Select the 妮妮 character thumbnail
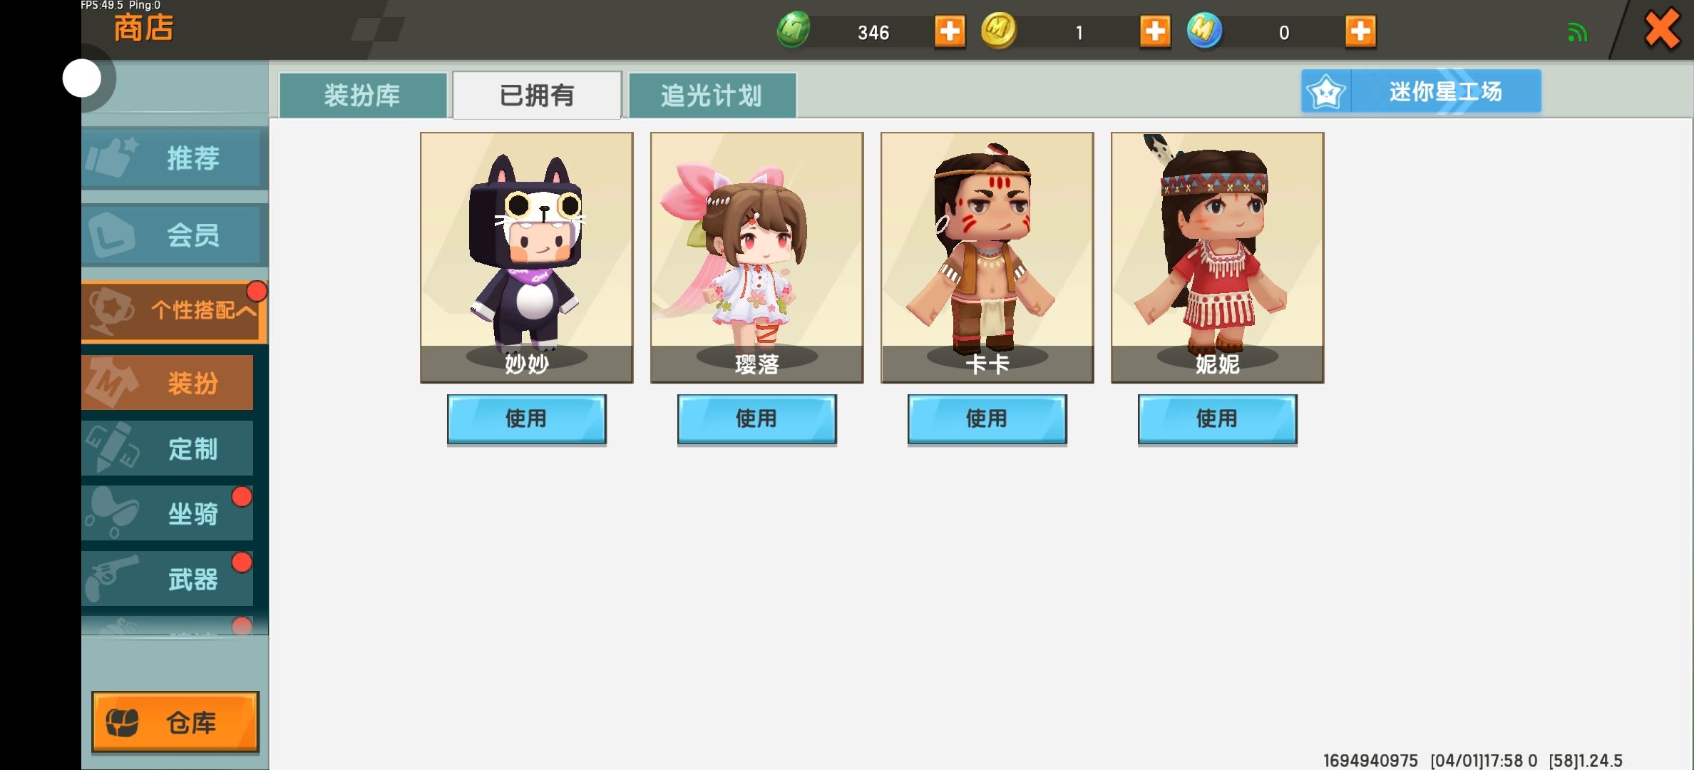The height and width of the screenshot is (770, 1694). [x=1217, y=257]
